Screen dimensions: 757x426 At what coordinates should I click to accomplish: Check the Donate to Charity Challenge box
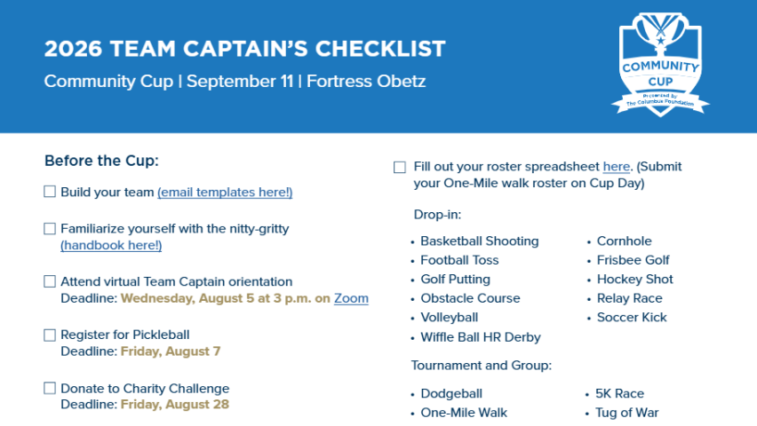pyautogui.click(x=50, y=388)
